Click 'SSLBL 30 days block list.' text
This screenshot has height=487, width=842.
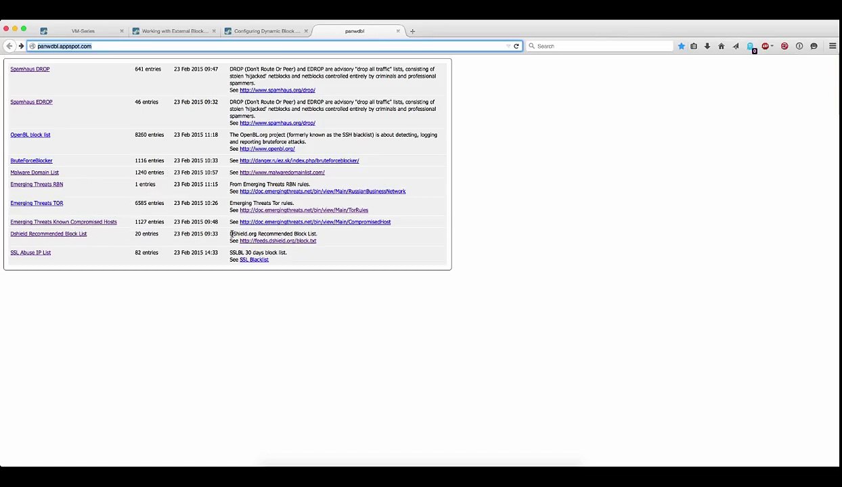258,253
